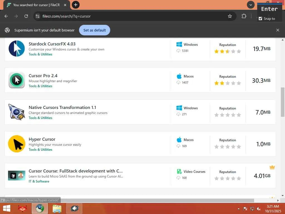Click the star rating of Cursor Pro

(x=228, y=83)
